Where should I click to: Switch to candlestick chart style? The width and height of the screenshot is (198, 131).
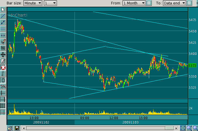[x=3, y=80]
